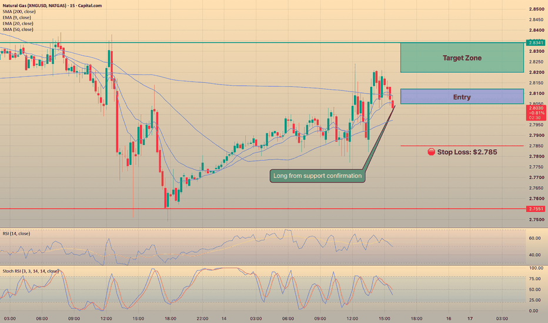
Task: Select the 'EMA (20, close)' indicator legend
Action: coord(18,23)
